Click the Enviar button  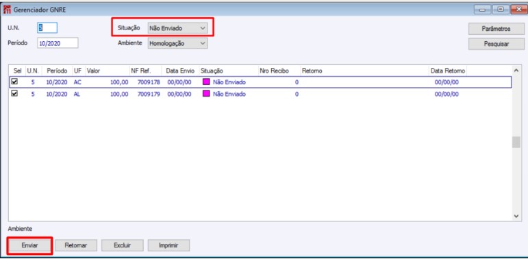click(x=29, y=245)
